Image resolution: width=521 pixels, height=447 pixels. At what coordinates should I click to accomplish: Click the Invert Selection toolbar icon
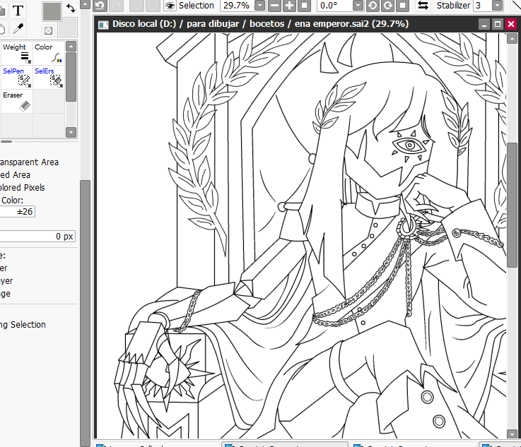pyautogui.click(x=153, y=6)
